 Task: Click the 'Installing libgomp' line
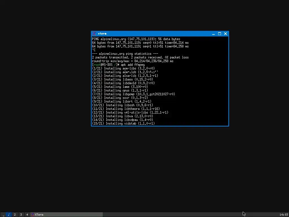(x=133, y=94)
